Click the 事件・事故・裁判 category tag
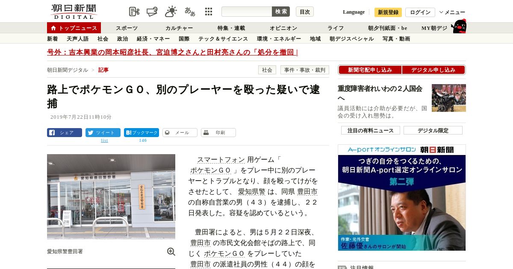The height and width of the screenshot is (269, 513). [x=305, y=70]
